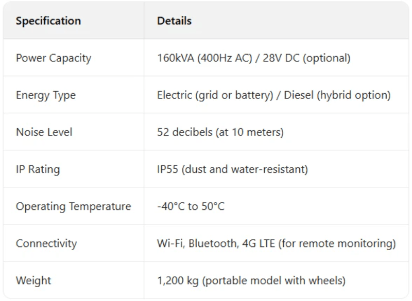Select the Operating Temperature row label
412x301 pixels.
tap(74, 206)
